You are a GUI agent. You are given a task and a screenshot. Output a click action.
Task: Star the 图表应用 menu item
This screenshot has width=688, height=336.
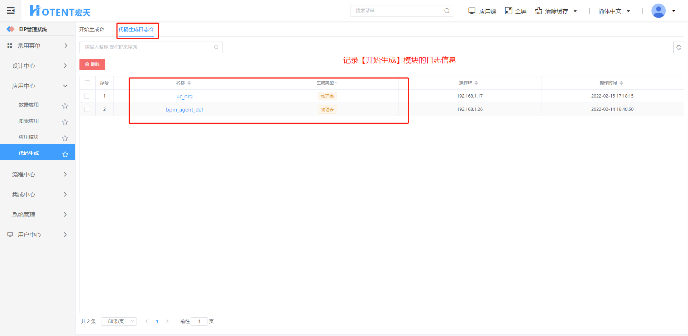(65, 122)
